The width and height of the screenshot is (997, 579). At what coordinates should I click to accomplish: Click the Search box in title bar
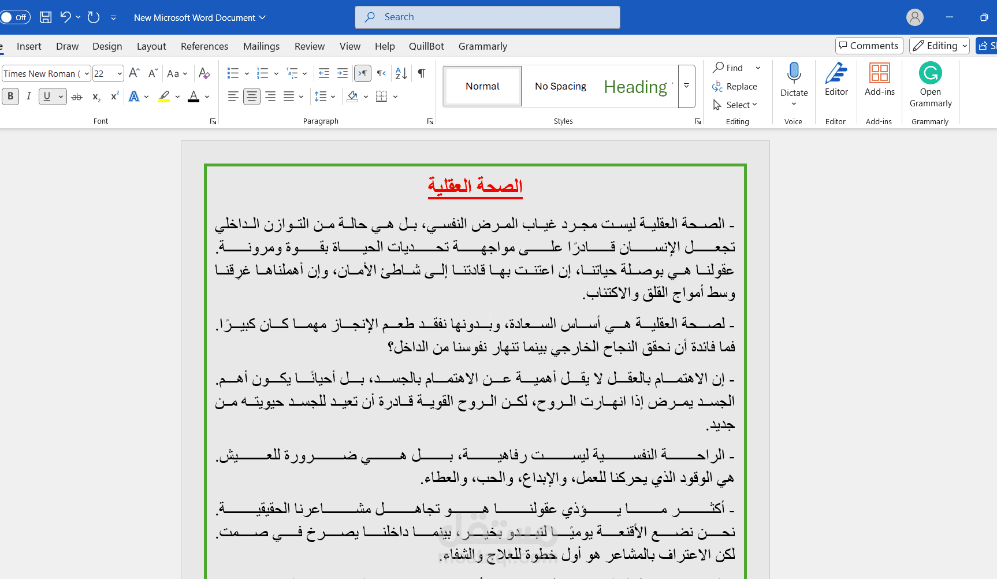point(488,17)
